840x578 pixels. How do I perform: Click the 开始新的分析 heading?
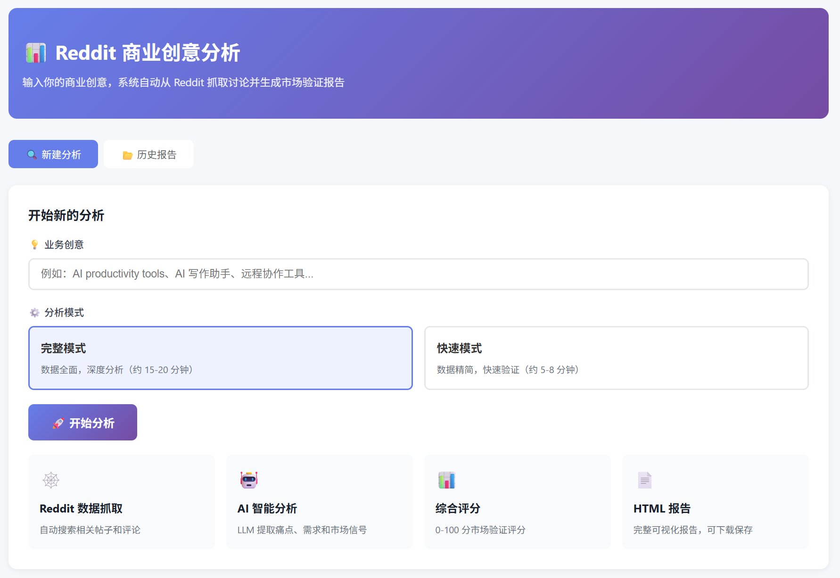tap(66, 215)
